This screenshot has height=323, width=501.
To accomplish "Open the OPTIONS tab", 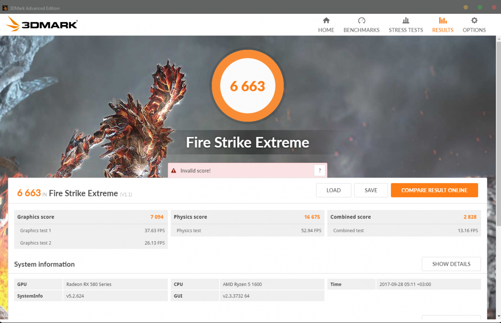I will coord(474,25).
